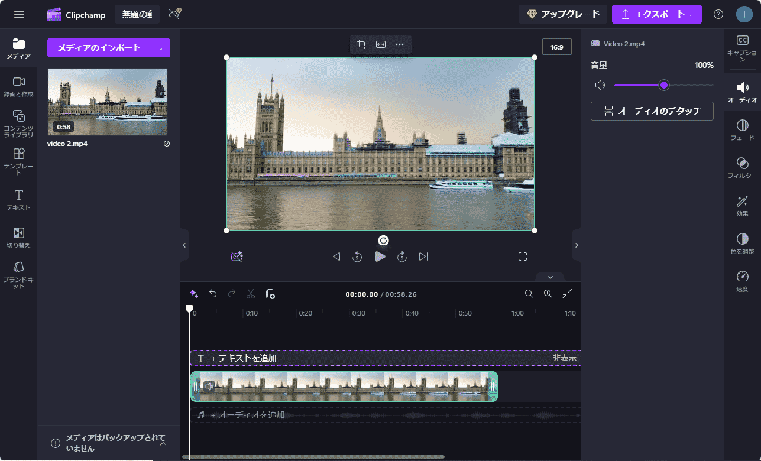
Task: Collapse the left media panel with the chevron
Action: click(x=184, y=245)
